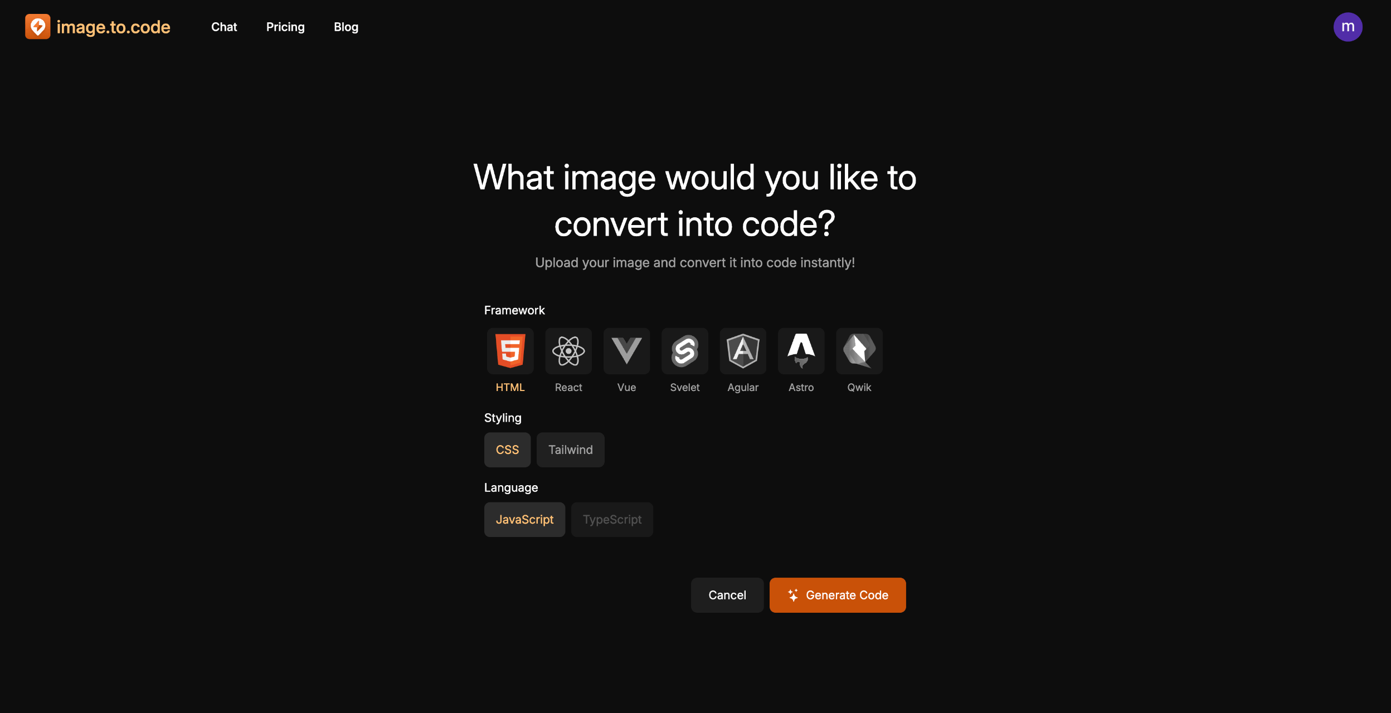Click the Generate Code button
Image resolution: width=1391 pixels, height=713 pixels.
(837, 595)
